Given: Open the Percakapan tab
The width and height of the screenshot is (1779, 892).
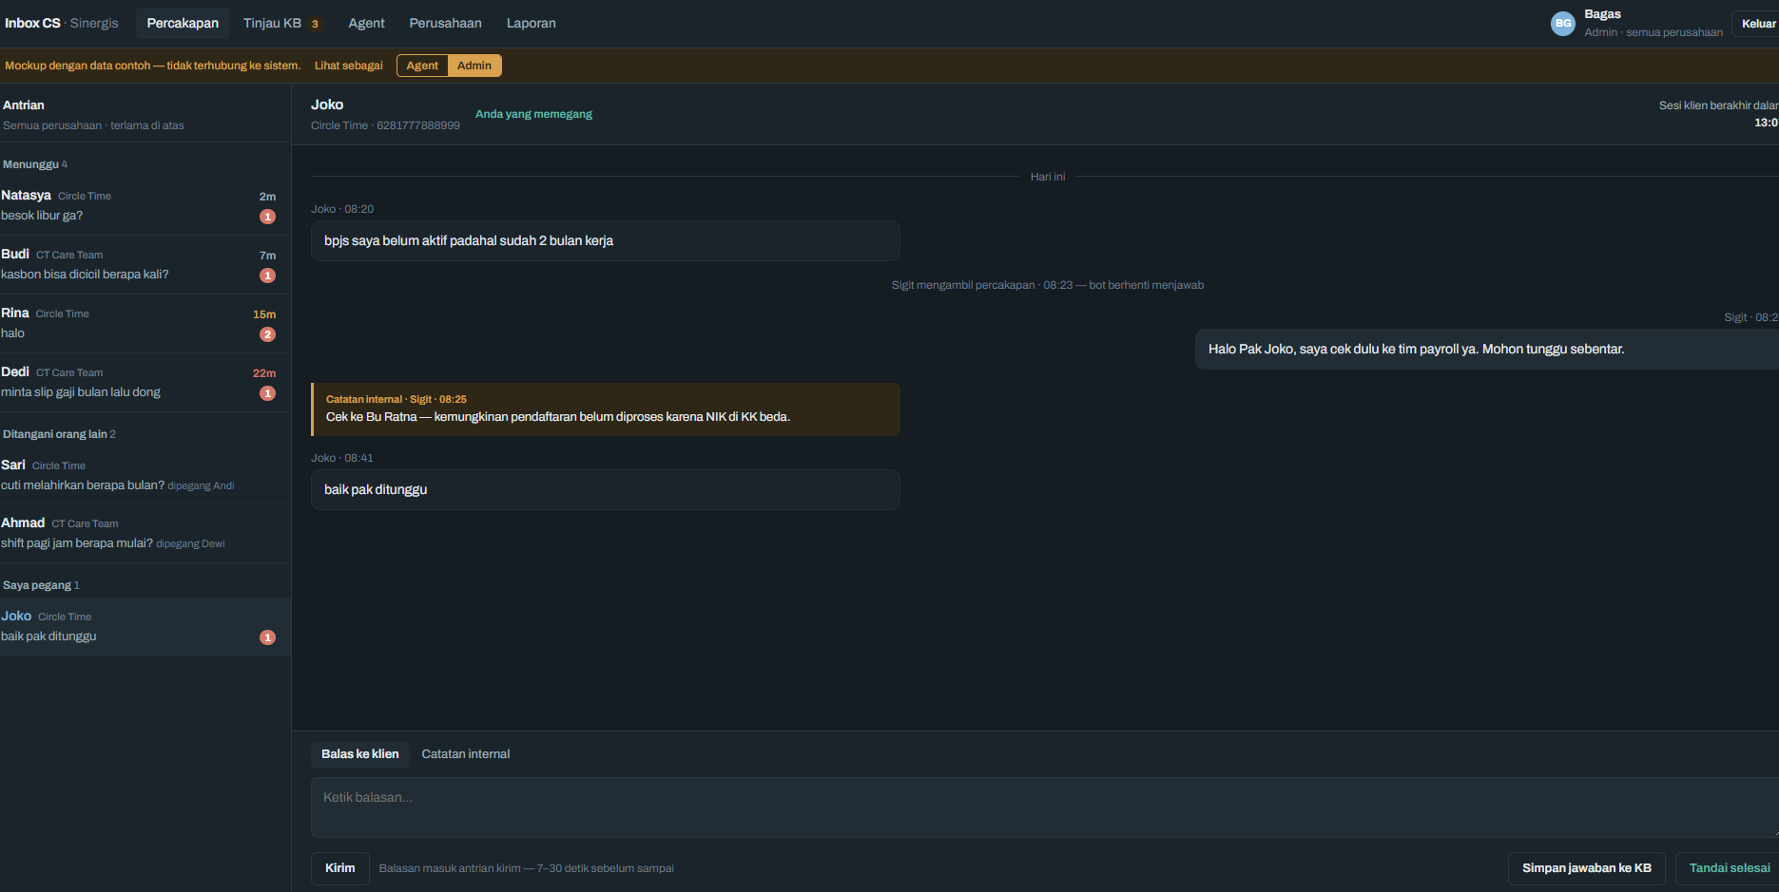Looking at the screenshot, I should (x=183, y=23).
